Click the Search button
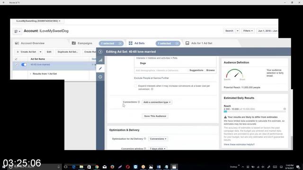 (229, 31)
